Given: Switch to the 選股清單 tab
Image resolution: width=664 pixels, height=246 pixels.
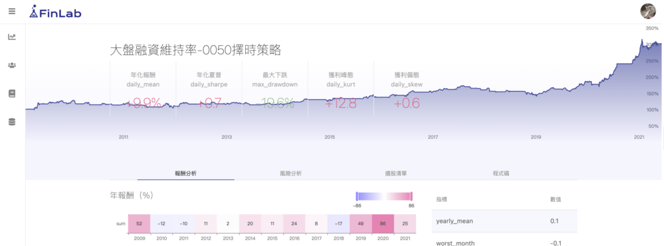Looking at the screenshot, I should click(396, 173).
